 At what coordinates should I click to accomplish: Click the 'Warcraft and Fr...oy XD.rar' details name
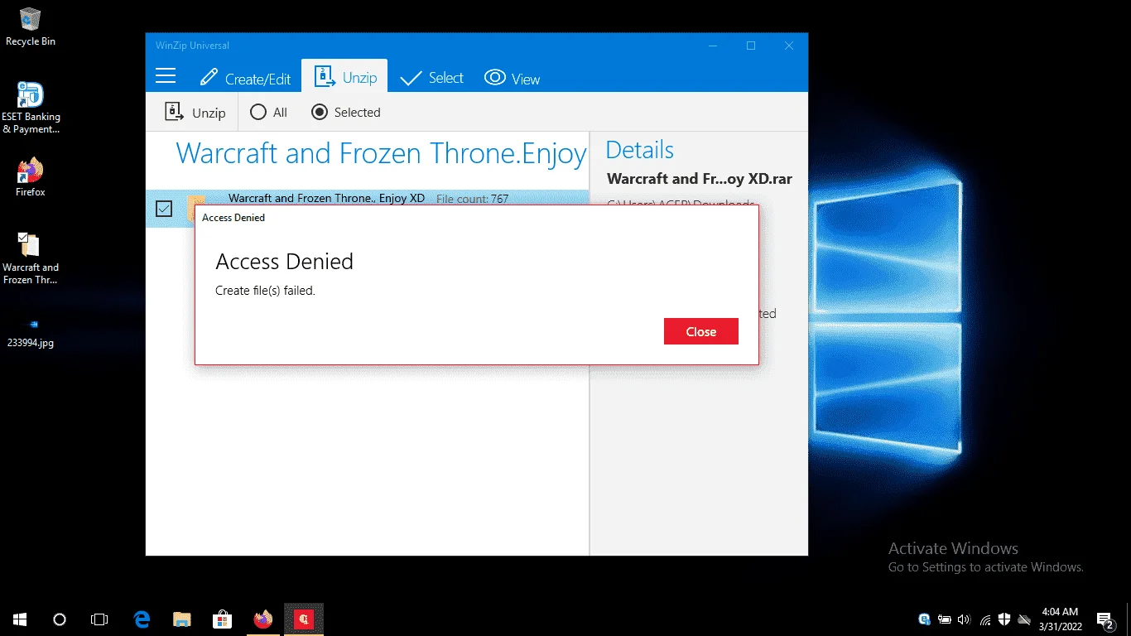click(700, 179)
